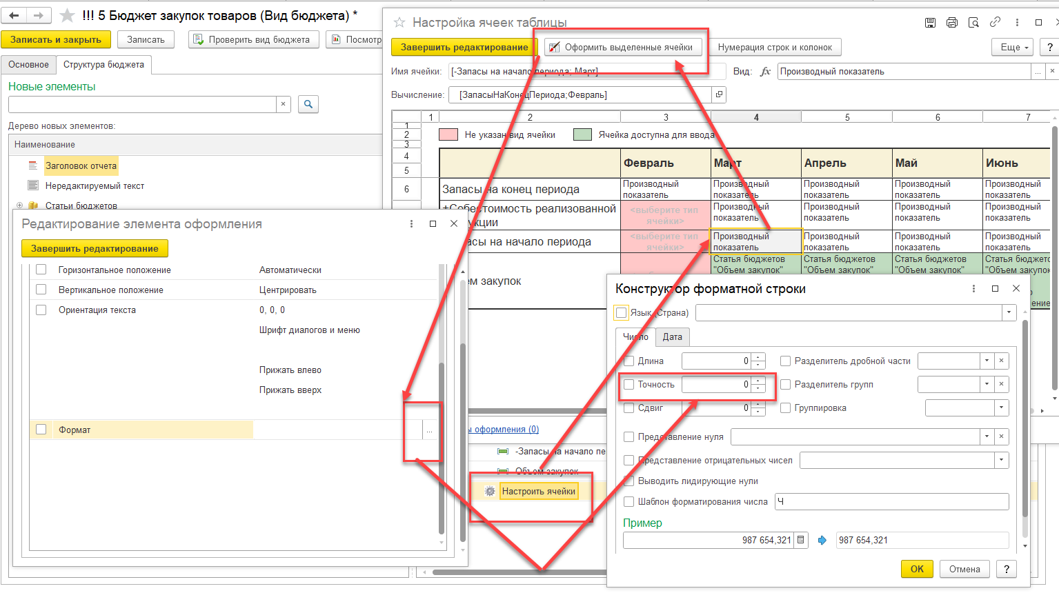Click the chain link icon to get link
Viewport: 1059px width, 593px height.
point(995,22)
